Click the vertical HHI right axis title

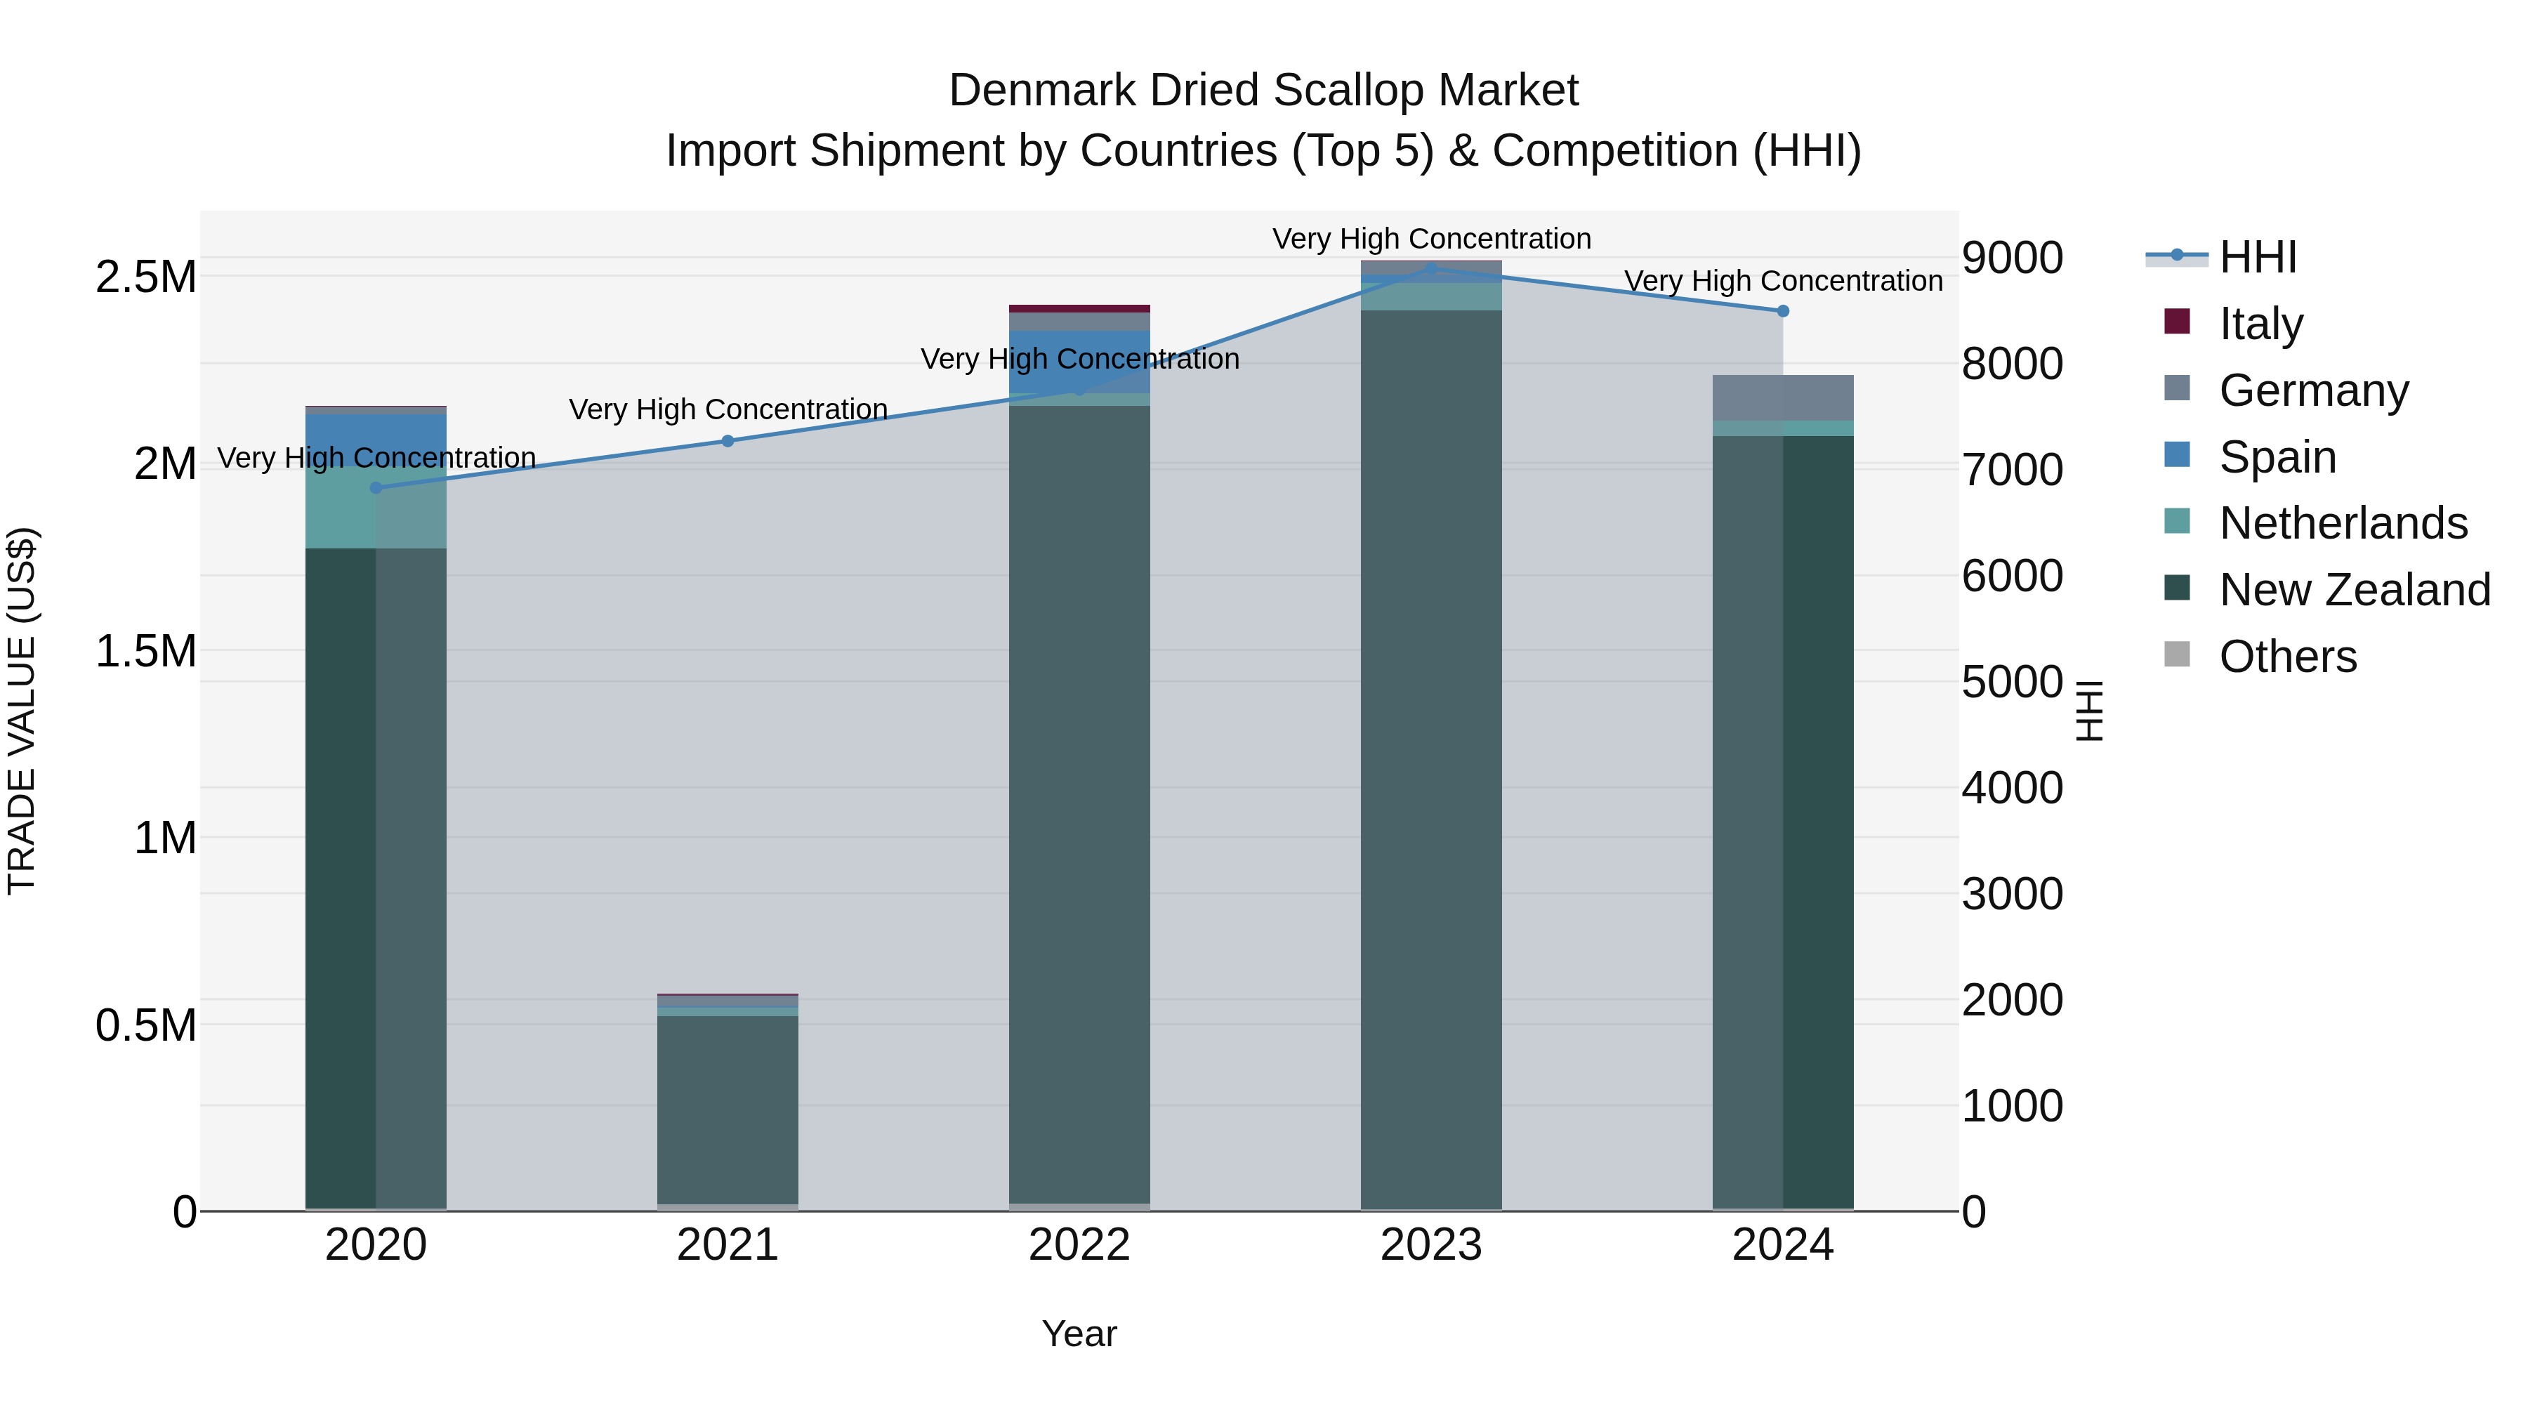tap(2091, 711)
